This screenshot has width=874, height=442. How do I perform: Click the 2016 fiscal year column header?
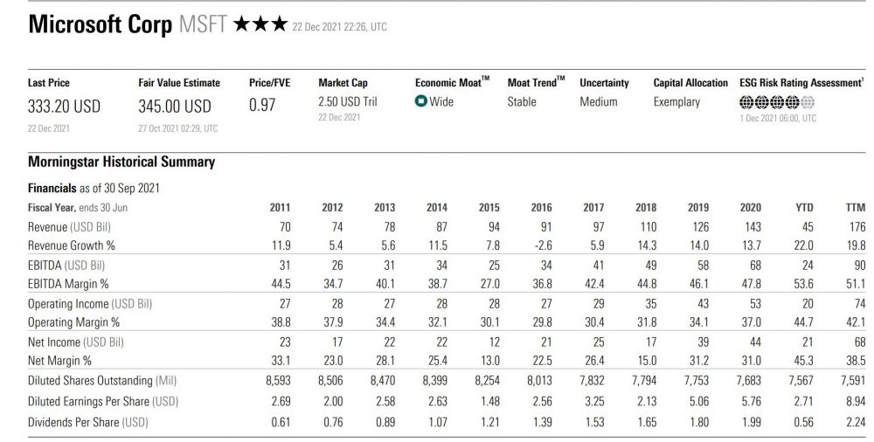[541, 208]
